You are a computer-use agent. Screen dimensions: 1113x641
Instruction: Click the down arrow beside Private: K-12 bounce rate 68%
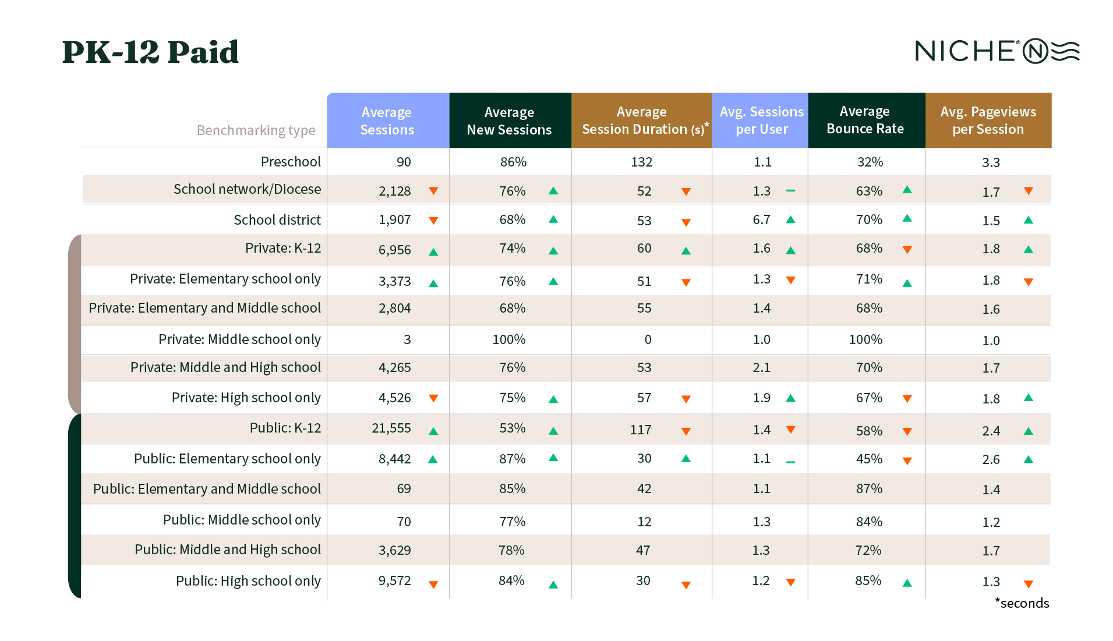point(907,250)
